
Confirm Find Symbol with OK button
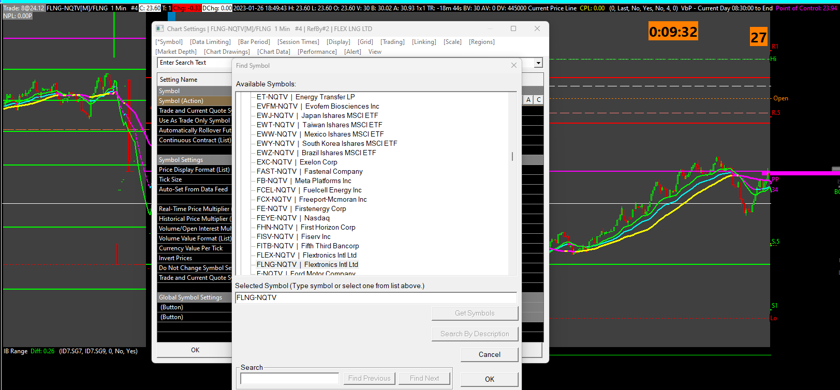[490, 379]
